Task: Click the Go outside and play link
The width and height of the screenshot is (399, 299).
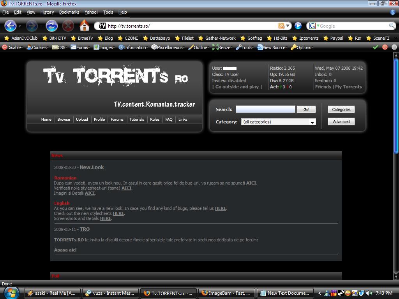Action: [237, 87]
